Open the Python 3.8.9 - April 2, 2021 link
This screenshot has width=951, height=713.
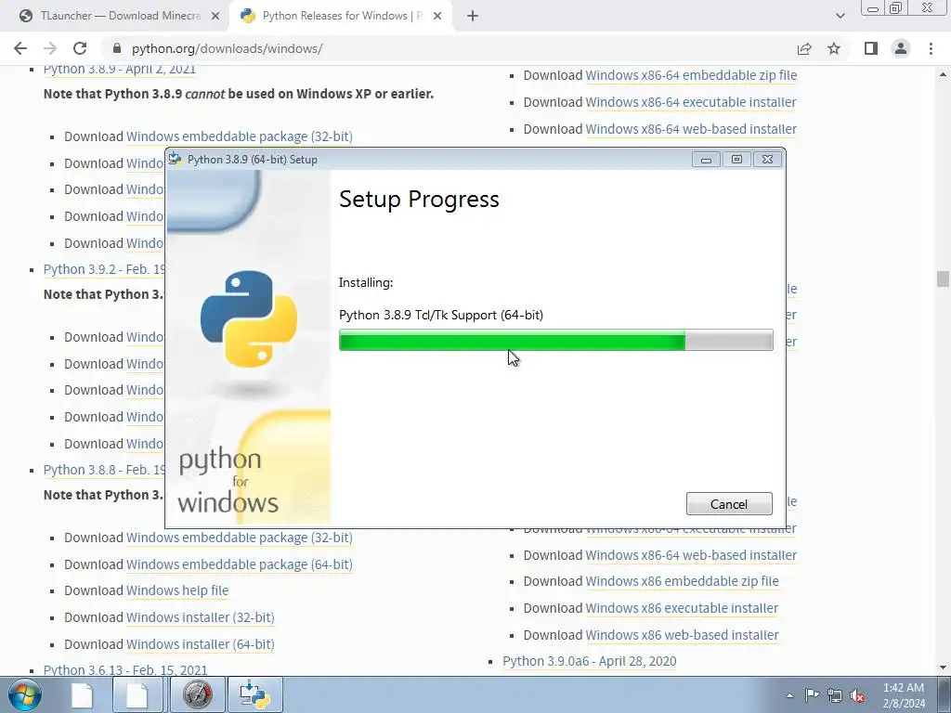[120, 69]
